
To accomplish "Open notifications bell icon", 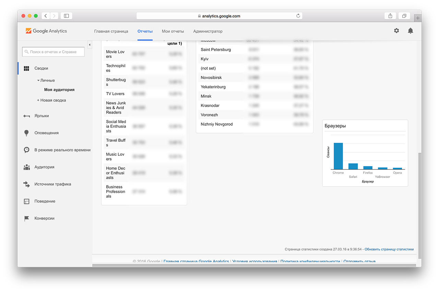I will tap(411, 31).
